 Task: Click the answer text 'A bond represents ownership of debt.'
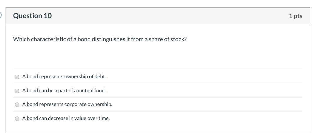(64, 77)
